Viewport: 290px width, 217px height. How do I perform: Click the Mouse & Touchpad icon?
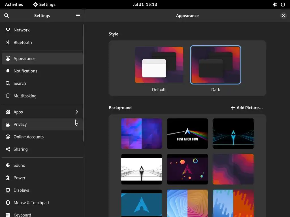[8, 203]
